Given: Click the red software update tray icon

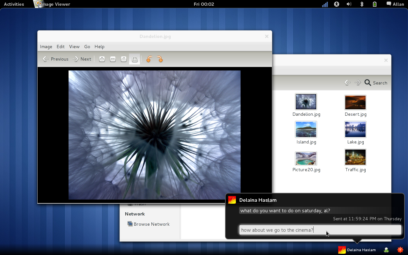Looking at the screenshot, I should click(x=400, y=250).
